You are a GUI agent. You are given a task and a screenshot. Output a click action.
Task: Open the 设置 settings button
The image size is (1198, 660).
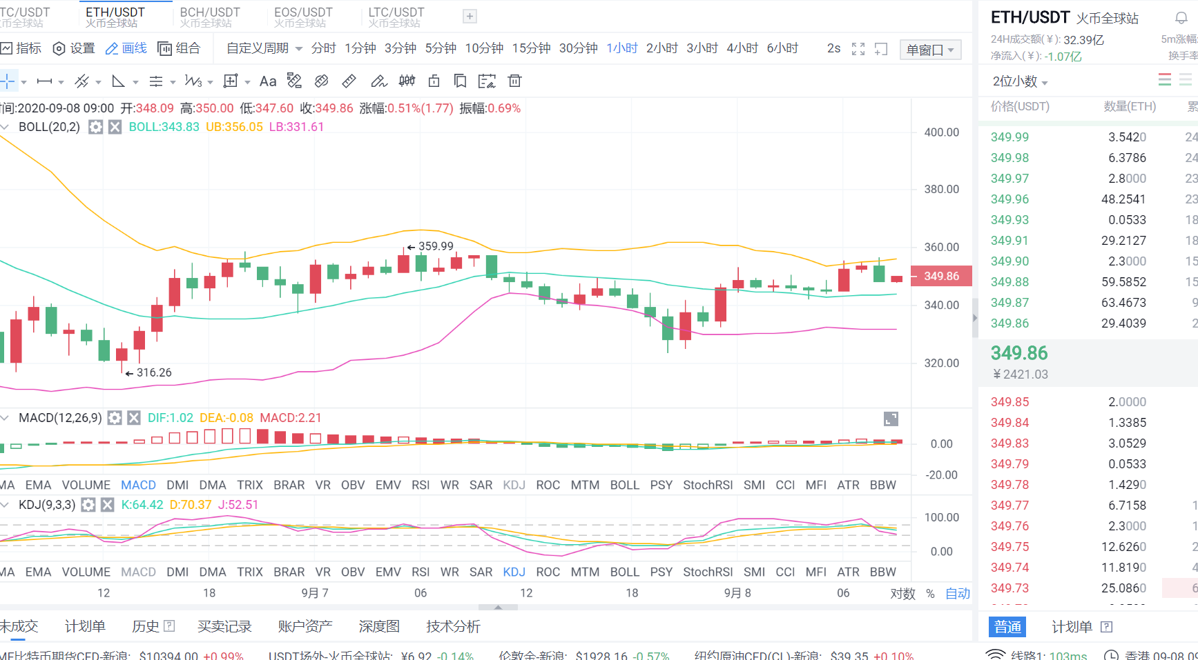pos(74,48)
